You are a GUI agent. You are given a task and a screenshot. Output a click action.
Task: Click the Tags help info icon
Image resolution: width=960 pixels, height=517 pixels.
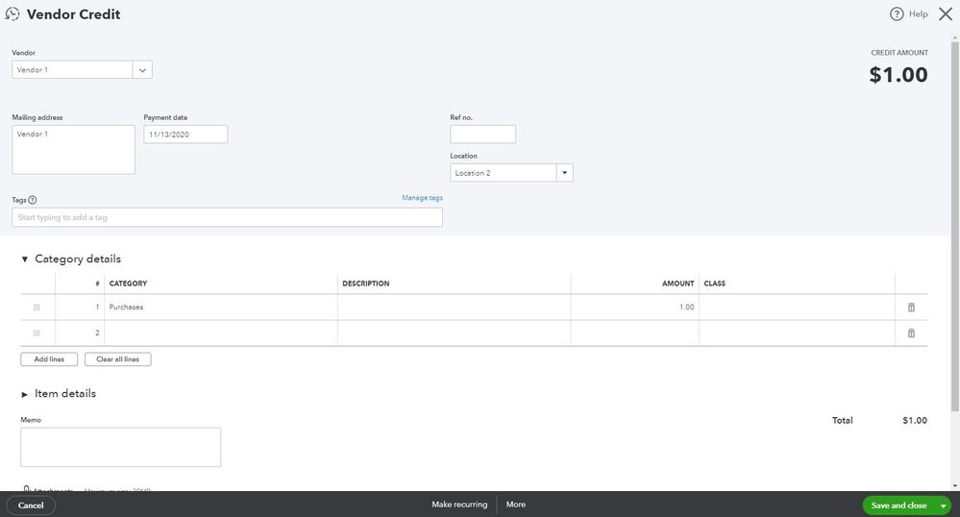[33, 200]
